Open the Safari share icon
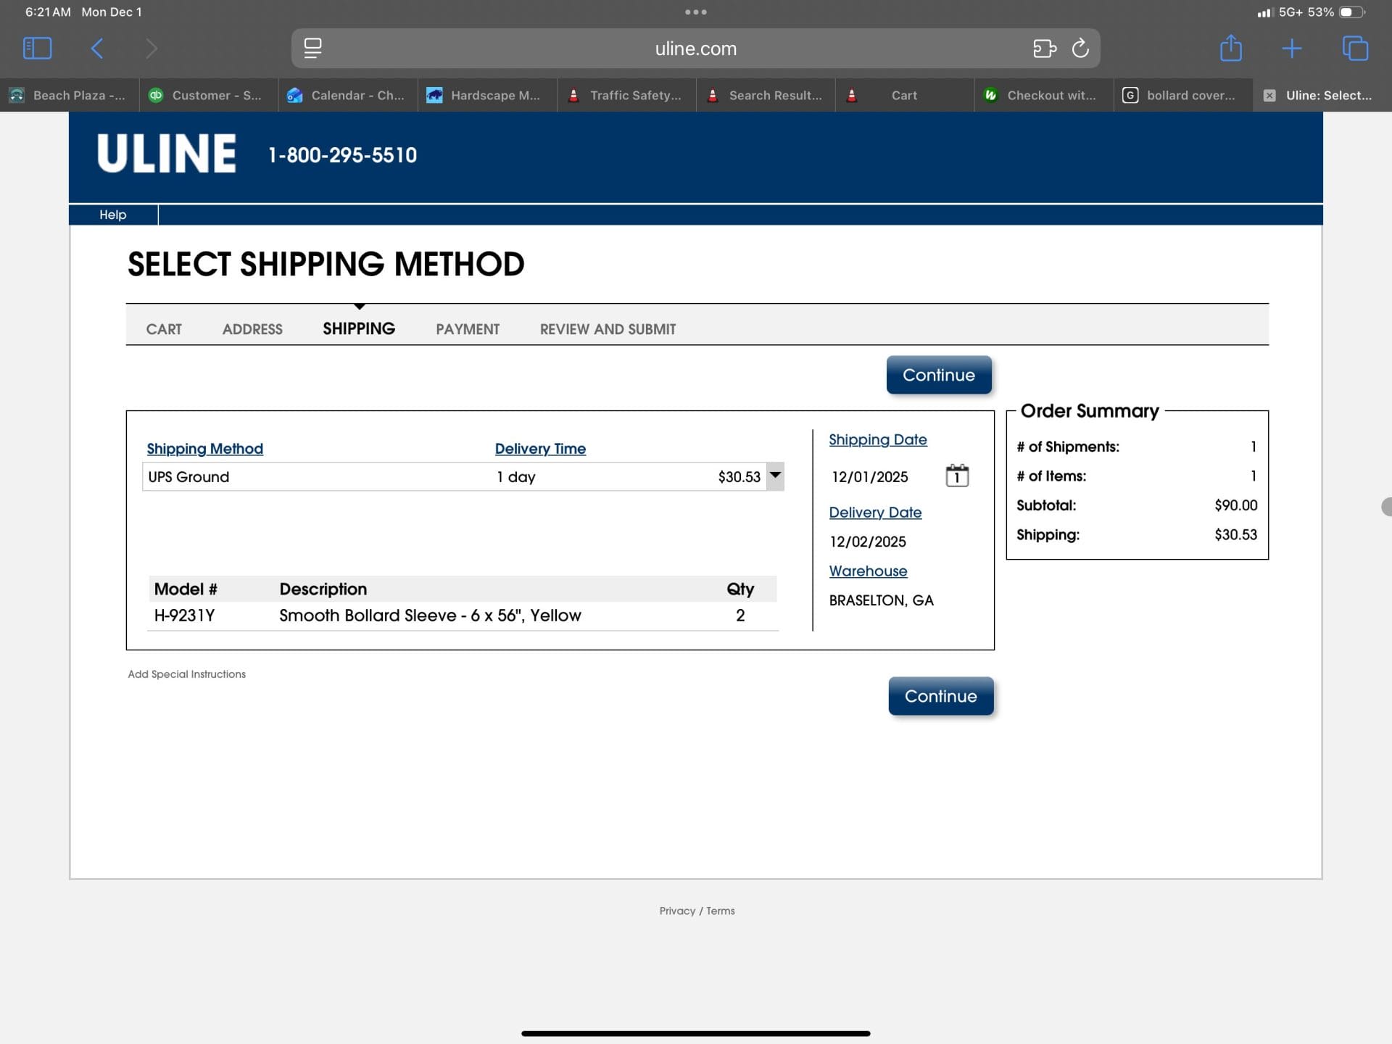The height and width of the screenshot is (1044, 1392). (x=1230, y=49)
